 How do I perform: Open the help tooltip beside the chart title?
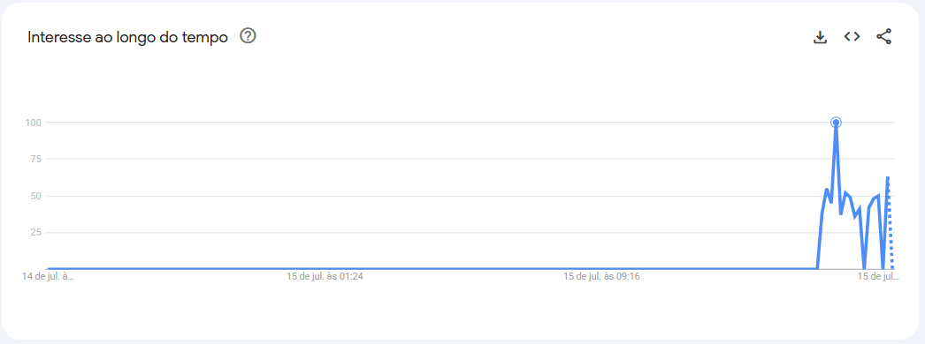(x=248, y=36)
